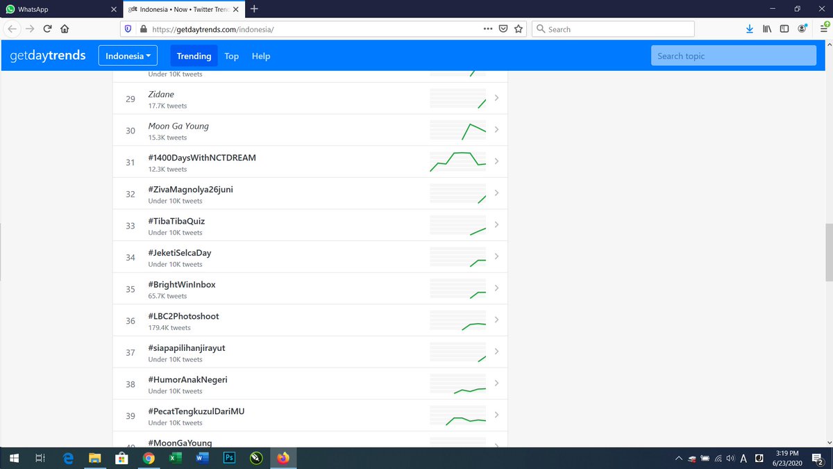
Task: Open the Windows notification center
Action: 817,458
